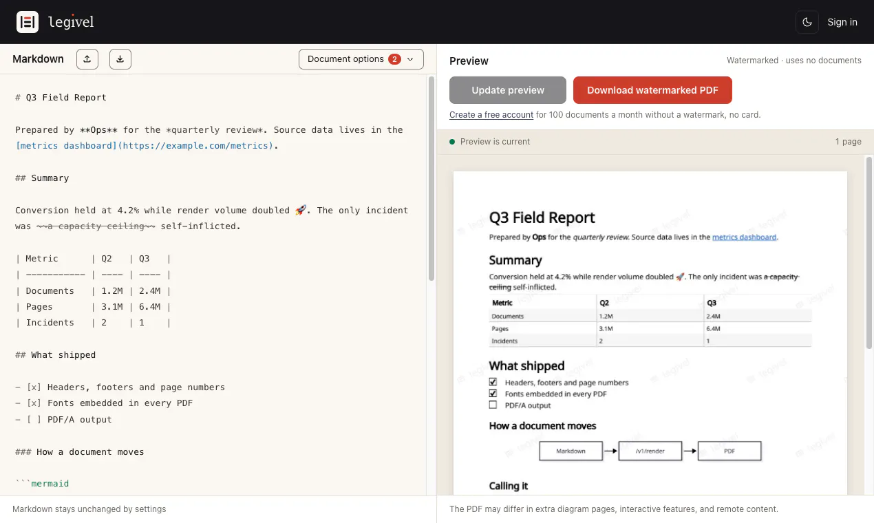Open the Create a free account link
This screenshot has height=523, width=874.
pos(491,115)
